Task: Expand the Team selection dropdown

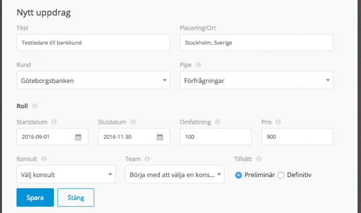Action: (x=174, y=175)
